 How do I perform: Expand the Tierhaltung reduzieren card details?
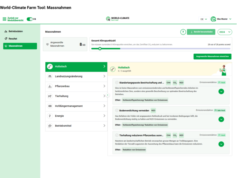pos(221,144)
